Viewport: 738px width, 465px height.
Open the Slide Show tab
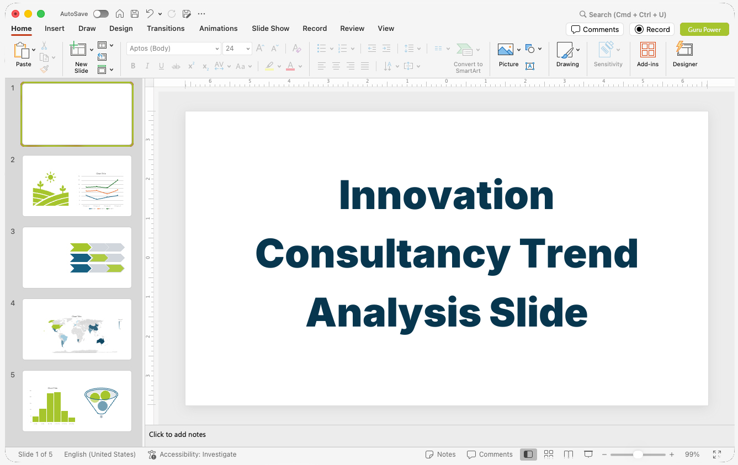(x=270, y=28)
